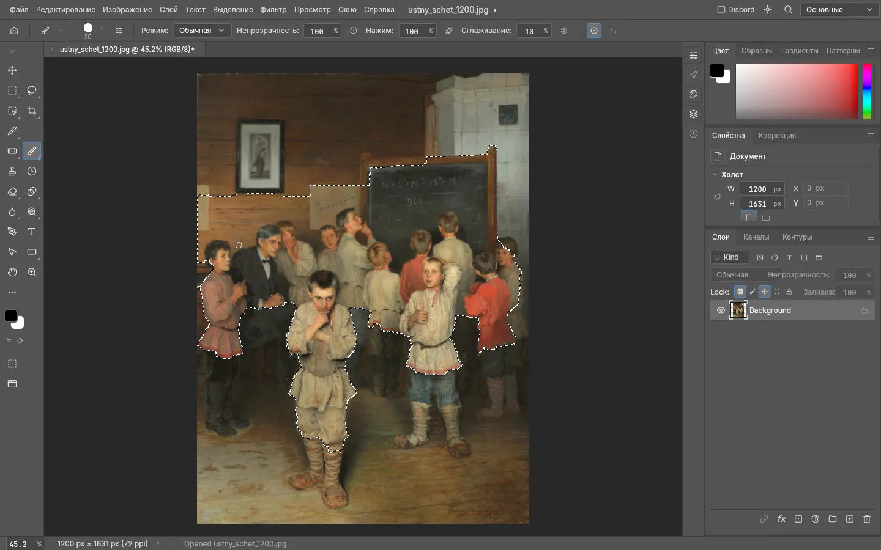Collapse the Холст section chevron
The width and height of the screenshot is (881, 550).
(x=715, y=175)
